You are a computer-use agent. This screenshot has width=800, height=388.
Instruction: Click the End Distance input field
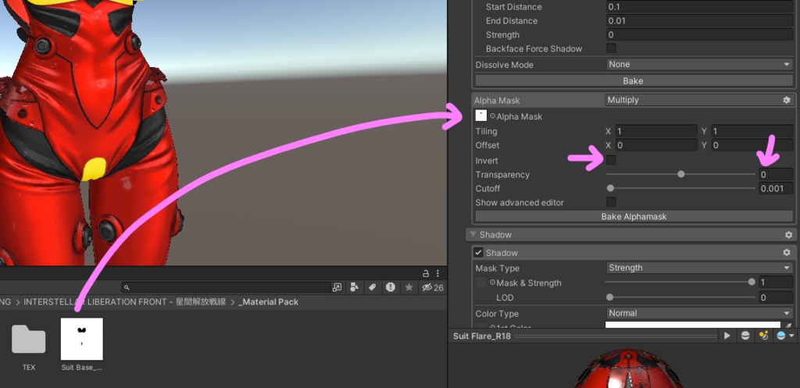[699, 21]
